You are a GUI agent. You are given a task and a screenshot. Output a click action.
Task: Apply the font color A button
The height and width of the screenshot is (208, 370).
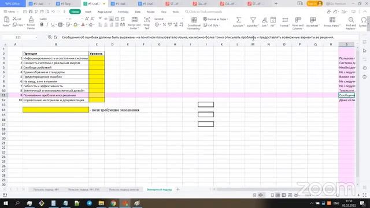click(x=83, y=24)
